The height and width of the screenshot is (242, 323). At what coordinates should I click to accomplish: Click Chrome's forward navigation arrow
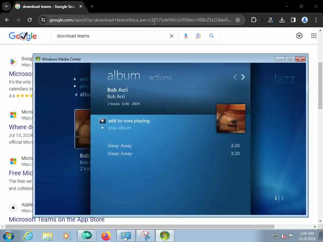pyautogui.click(x=18, y=20)
